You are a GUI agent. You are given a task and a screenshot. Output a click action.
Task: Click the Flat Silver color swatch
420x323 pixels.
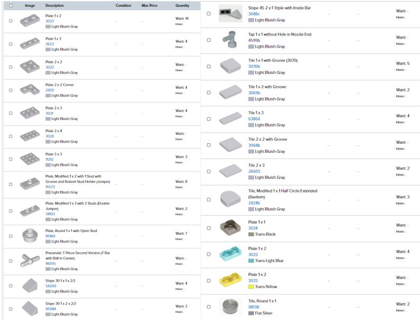(x=251, y=313)
